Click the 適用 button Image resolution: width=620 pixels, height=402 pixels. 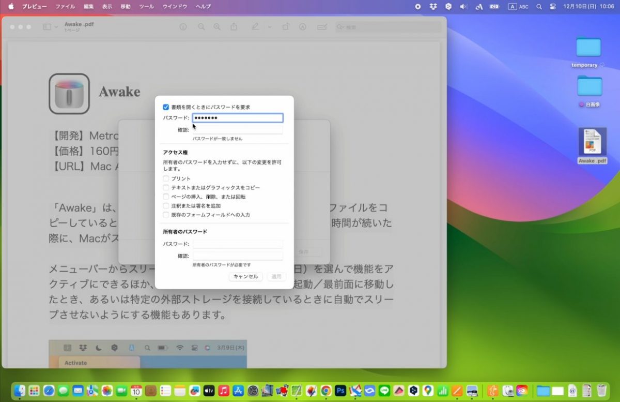pos(276,277)
